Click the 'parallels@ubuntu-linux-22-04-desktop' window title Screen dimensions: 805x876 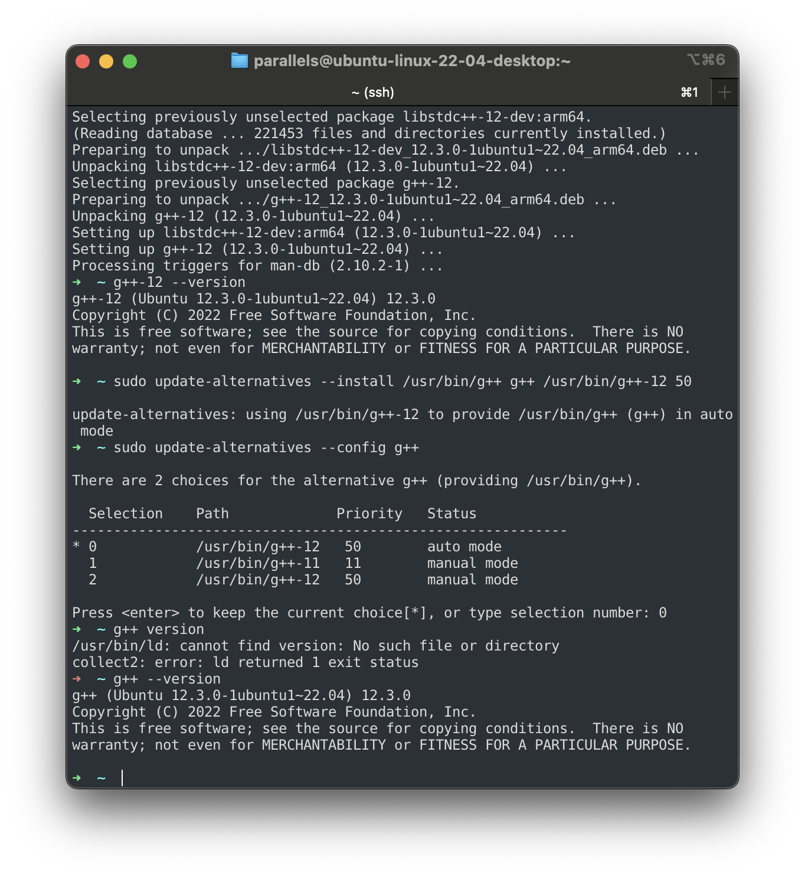413,60
